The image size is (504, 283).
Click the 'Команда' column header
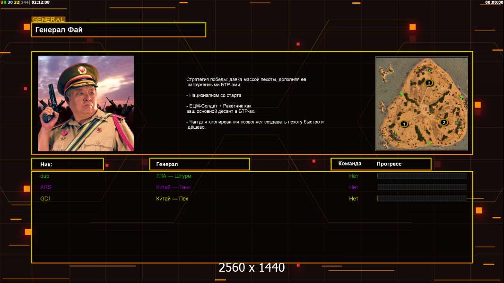350,164
